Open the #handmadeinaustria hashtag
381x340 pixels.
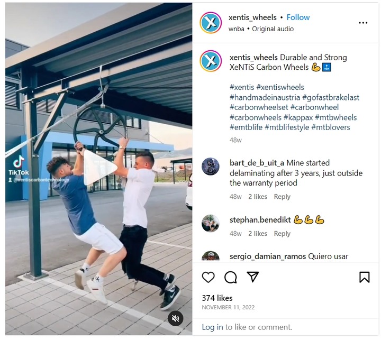pyautogui.click(x=265, y=97)
